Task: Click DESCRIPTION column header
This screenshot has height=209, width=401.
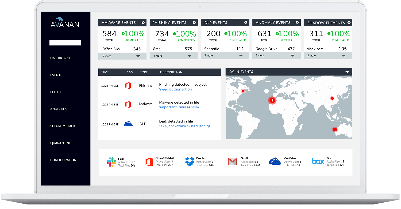Action: (171, 72)
